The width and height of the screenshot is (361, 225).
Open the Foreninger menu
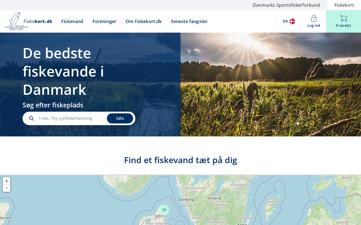point(104,21)
